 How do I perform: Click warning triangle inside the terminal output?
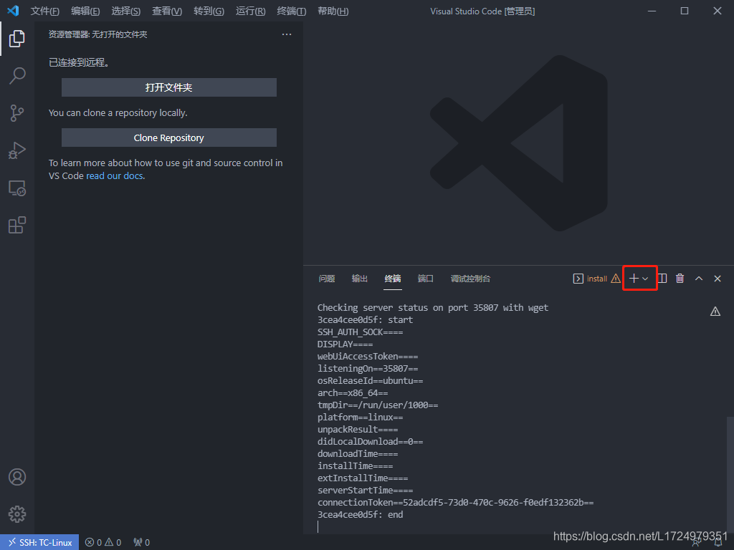pyautogui.click(x=715, y=312)
